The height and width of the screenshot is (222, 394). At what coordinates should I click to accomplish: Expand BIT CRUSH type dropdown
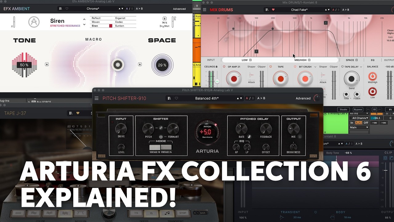[x=315, y=67]
